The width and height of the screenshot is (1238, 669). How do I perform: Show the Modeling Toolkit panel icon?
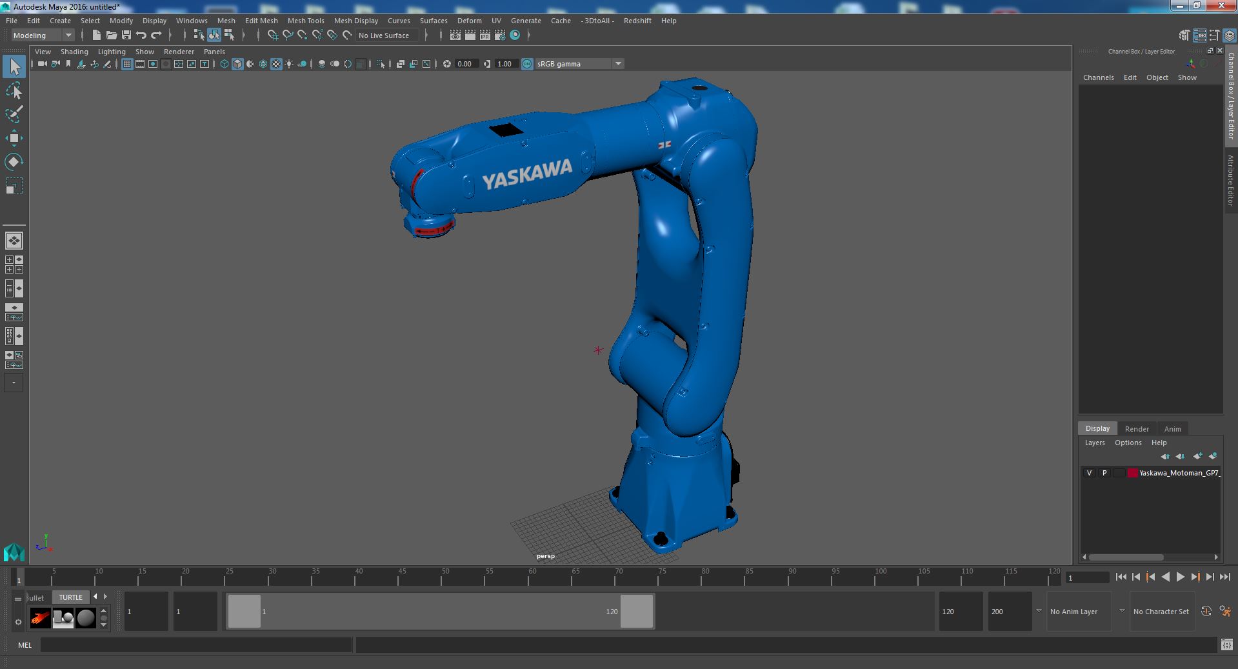tap(1184, 35)
